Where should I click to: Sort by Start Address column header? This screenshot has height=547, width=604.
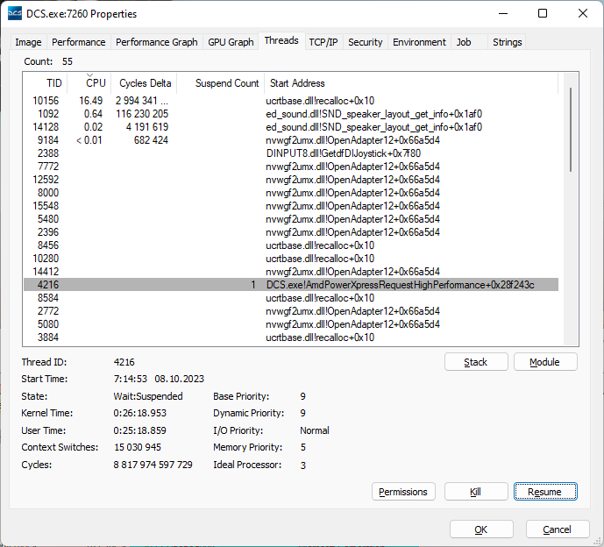coord(411,83)
